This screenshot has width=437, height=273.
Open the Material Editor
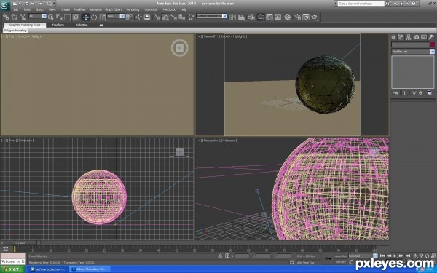[x=288, y=17]
